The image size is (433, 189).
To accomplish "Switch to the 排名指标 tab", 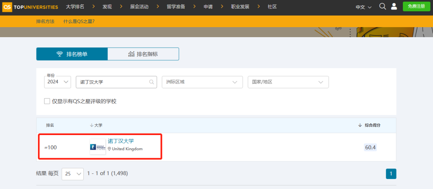I will click(x=143, y=54).
